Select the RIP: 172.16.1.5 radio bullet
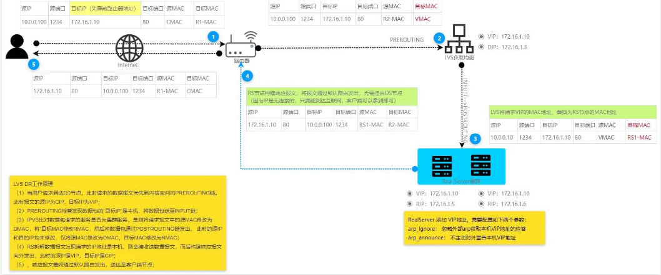 click(x=409, y=204)
